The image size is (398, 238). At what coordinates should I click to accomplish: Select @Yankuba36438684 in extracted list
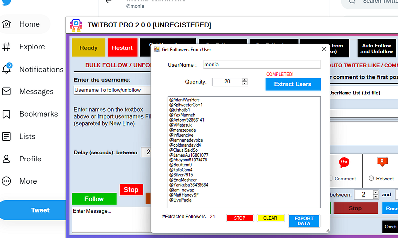tap(189, 185)
